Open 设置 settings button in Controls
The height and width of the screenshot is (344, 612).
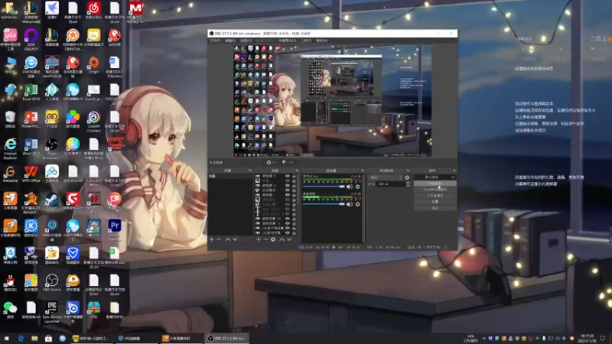(435, 202)
